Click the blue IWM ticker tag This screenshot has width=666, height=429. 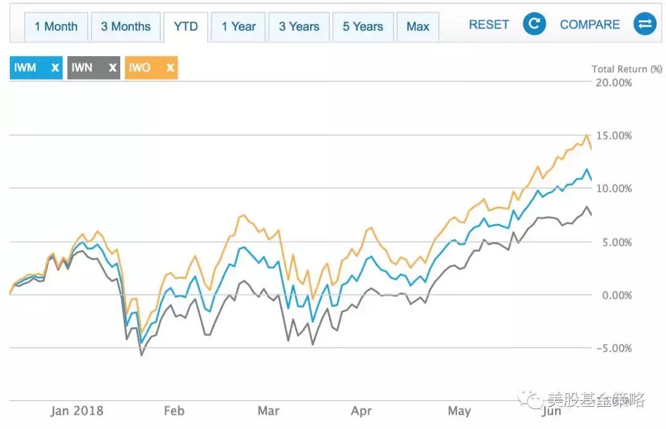click(x=26, y=68)
